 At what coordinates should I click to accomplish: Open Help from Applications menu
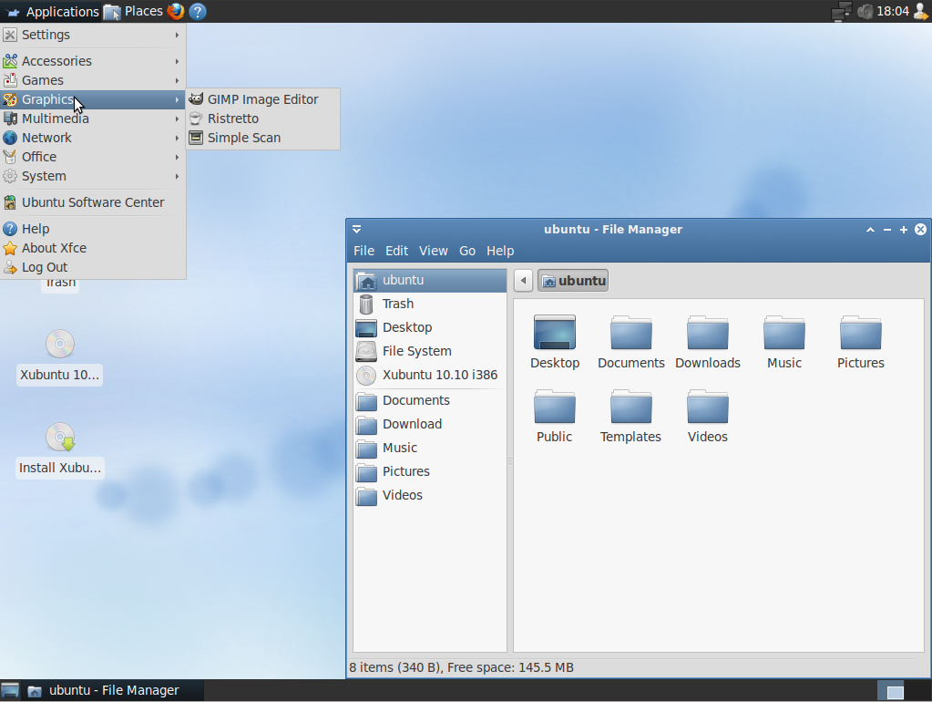[x=93, y=229]
